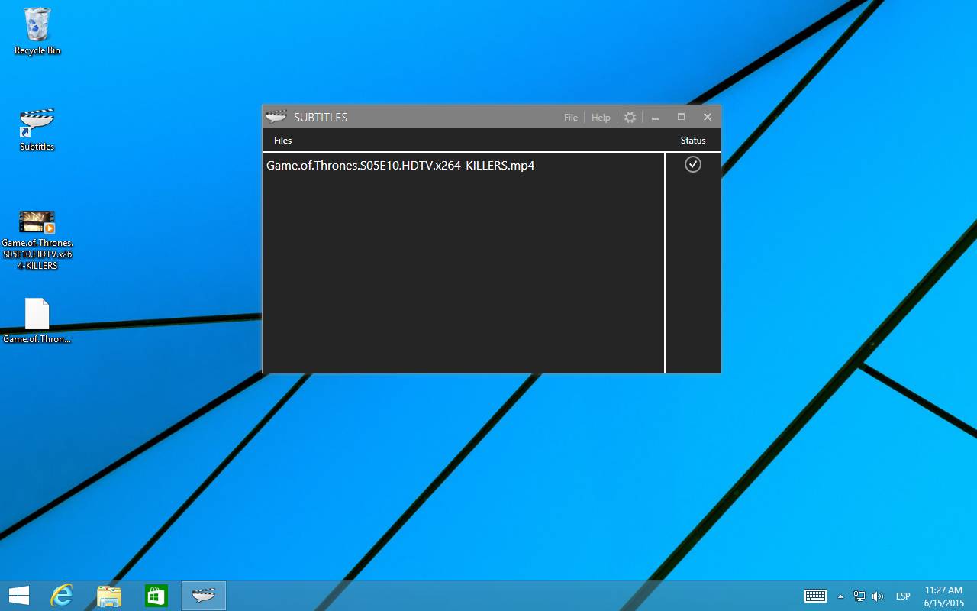Image resolution: width=977 pixels, height=611 pixels.
Task: Show hidden system tray icons
Action: [x=840, y=596]
